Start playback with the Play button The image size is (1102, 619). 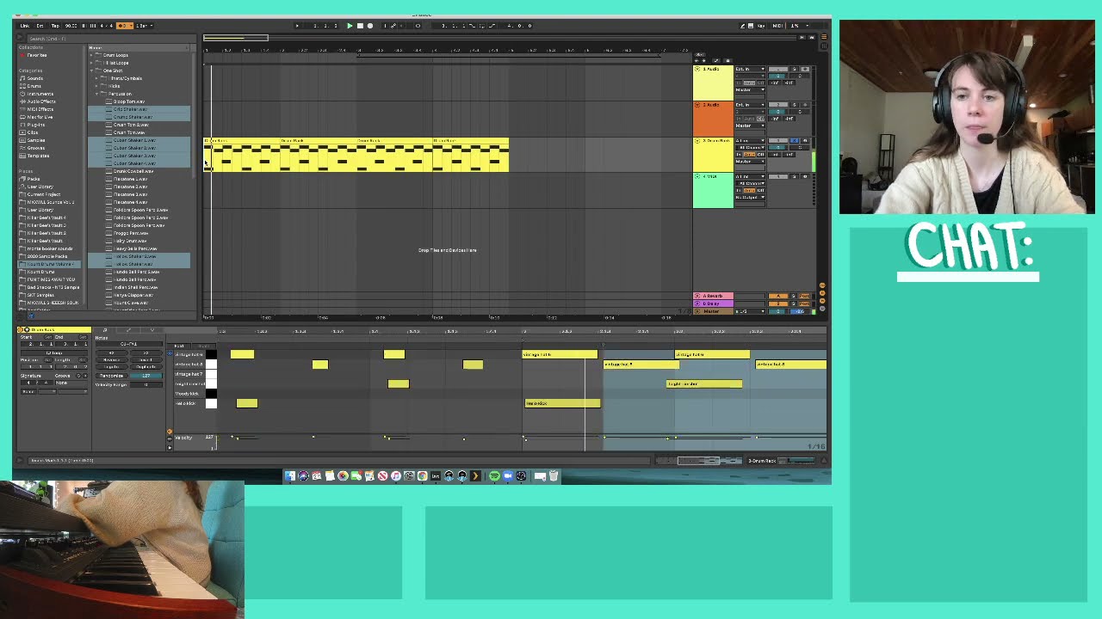point(350,26)
